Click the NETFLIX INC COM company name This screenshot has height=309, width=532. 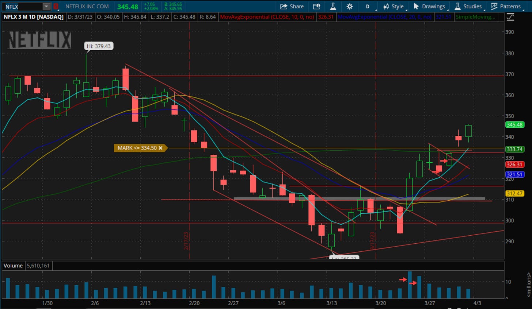point(87,7)
